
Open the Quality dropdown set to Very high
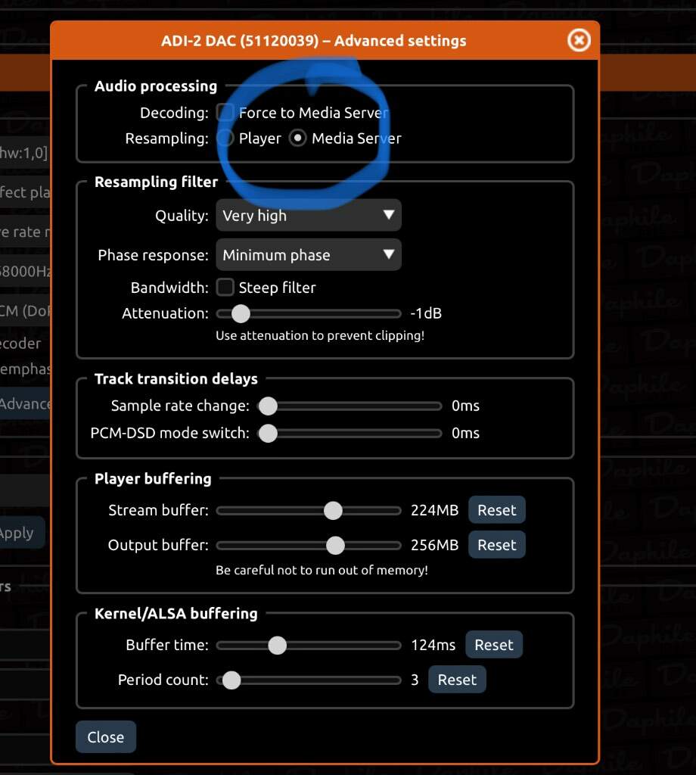click(308, 215)
